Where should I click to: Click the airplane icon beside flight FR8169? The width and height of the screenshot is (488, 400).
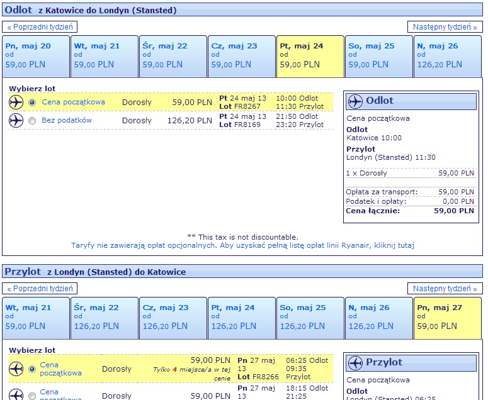16,120
